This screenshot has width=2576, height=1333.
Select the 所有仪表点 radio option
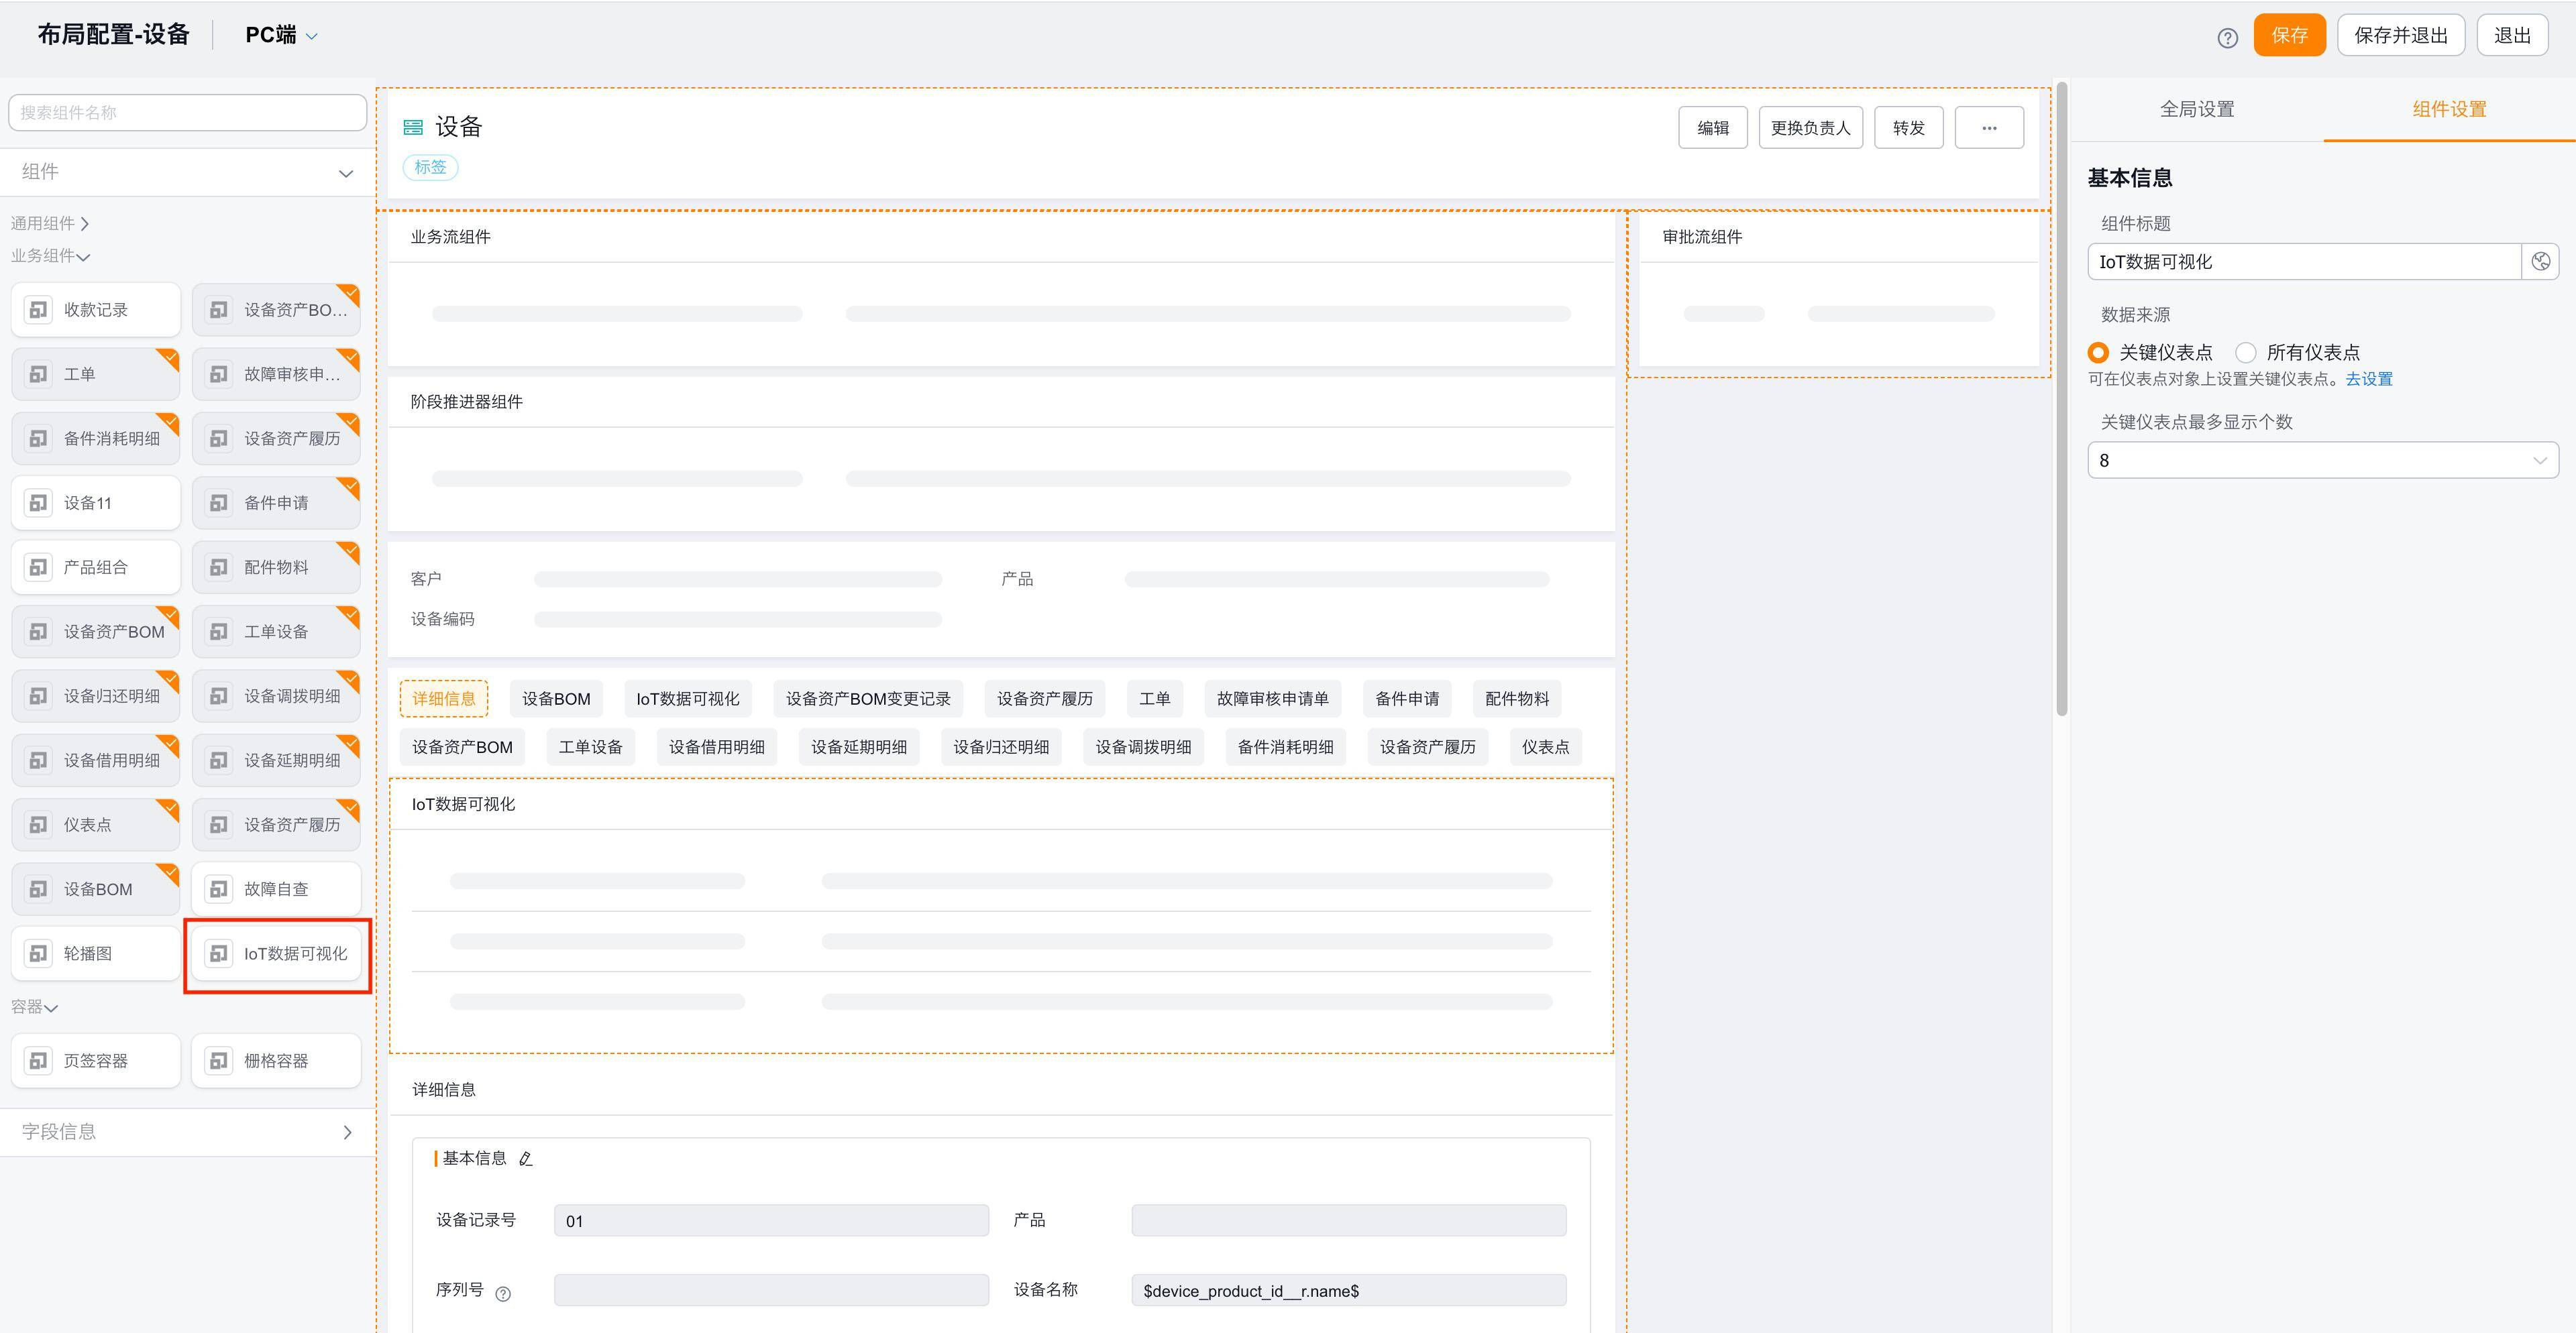(2246, 353)
